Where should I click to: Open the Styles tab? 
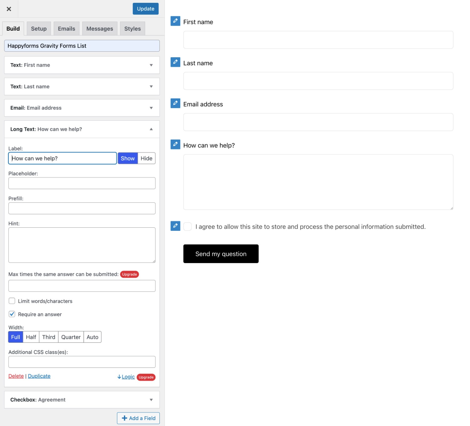pos(133,28)
